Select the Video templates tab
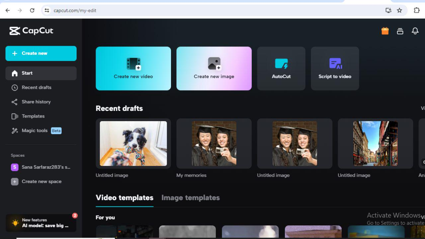 124,198
